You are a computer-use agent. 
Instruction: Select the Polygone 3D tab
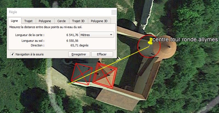[x=99, y=21]
